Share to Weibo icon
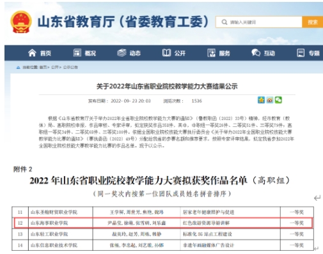 (270, 100)
